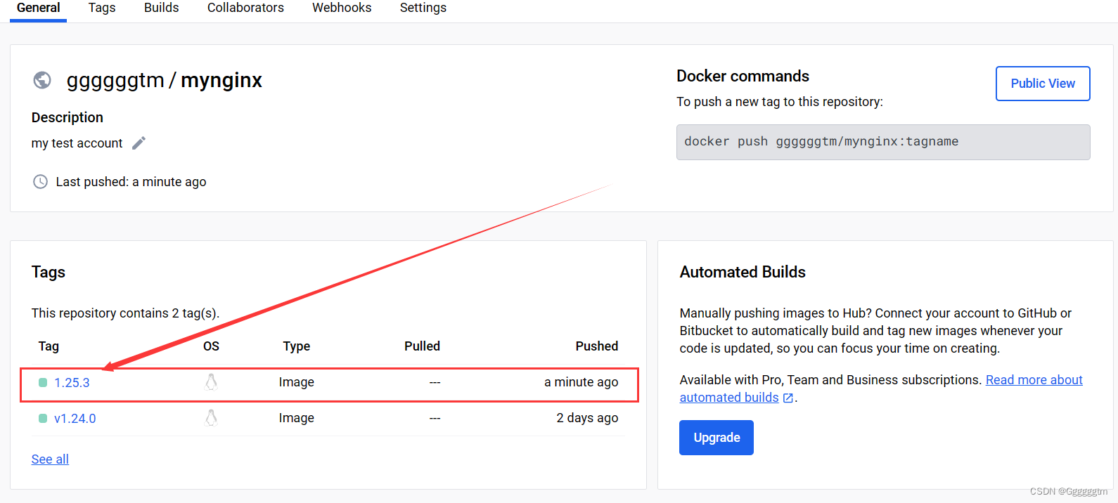Click Image type cell in v1.24.0 row
This screenshot has width=1118, height=503.
297,418
